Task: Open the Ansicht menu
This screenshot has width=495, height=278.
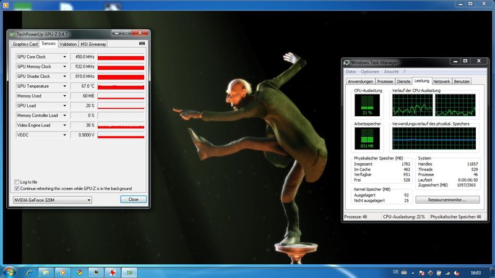Action: coord(392,72)
